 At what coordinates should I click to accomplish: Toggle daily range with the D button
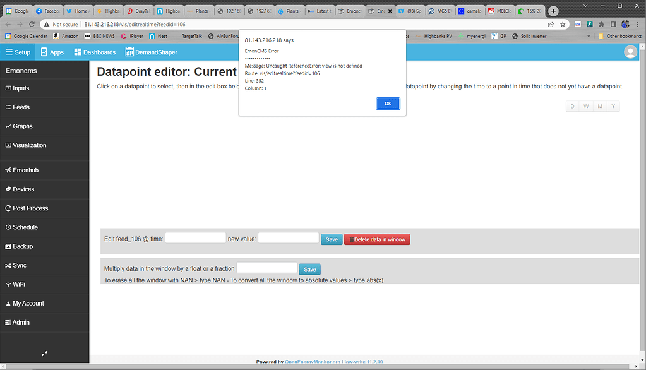pos(571,106)
